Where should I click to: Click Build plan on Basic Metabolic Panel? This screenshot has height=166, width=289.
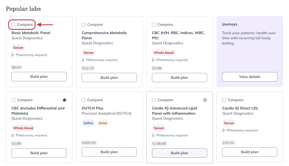pyautogui.click(x=39, y=76)
